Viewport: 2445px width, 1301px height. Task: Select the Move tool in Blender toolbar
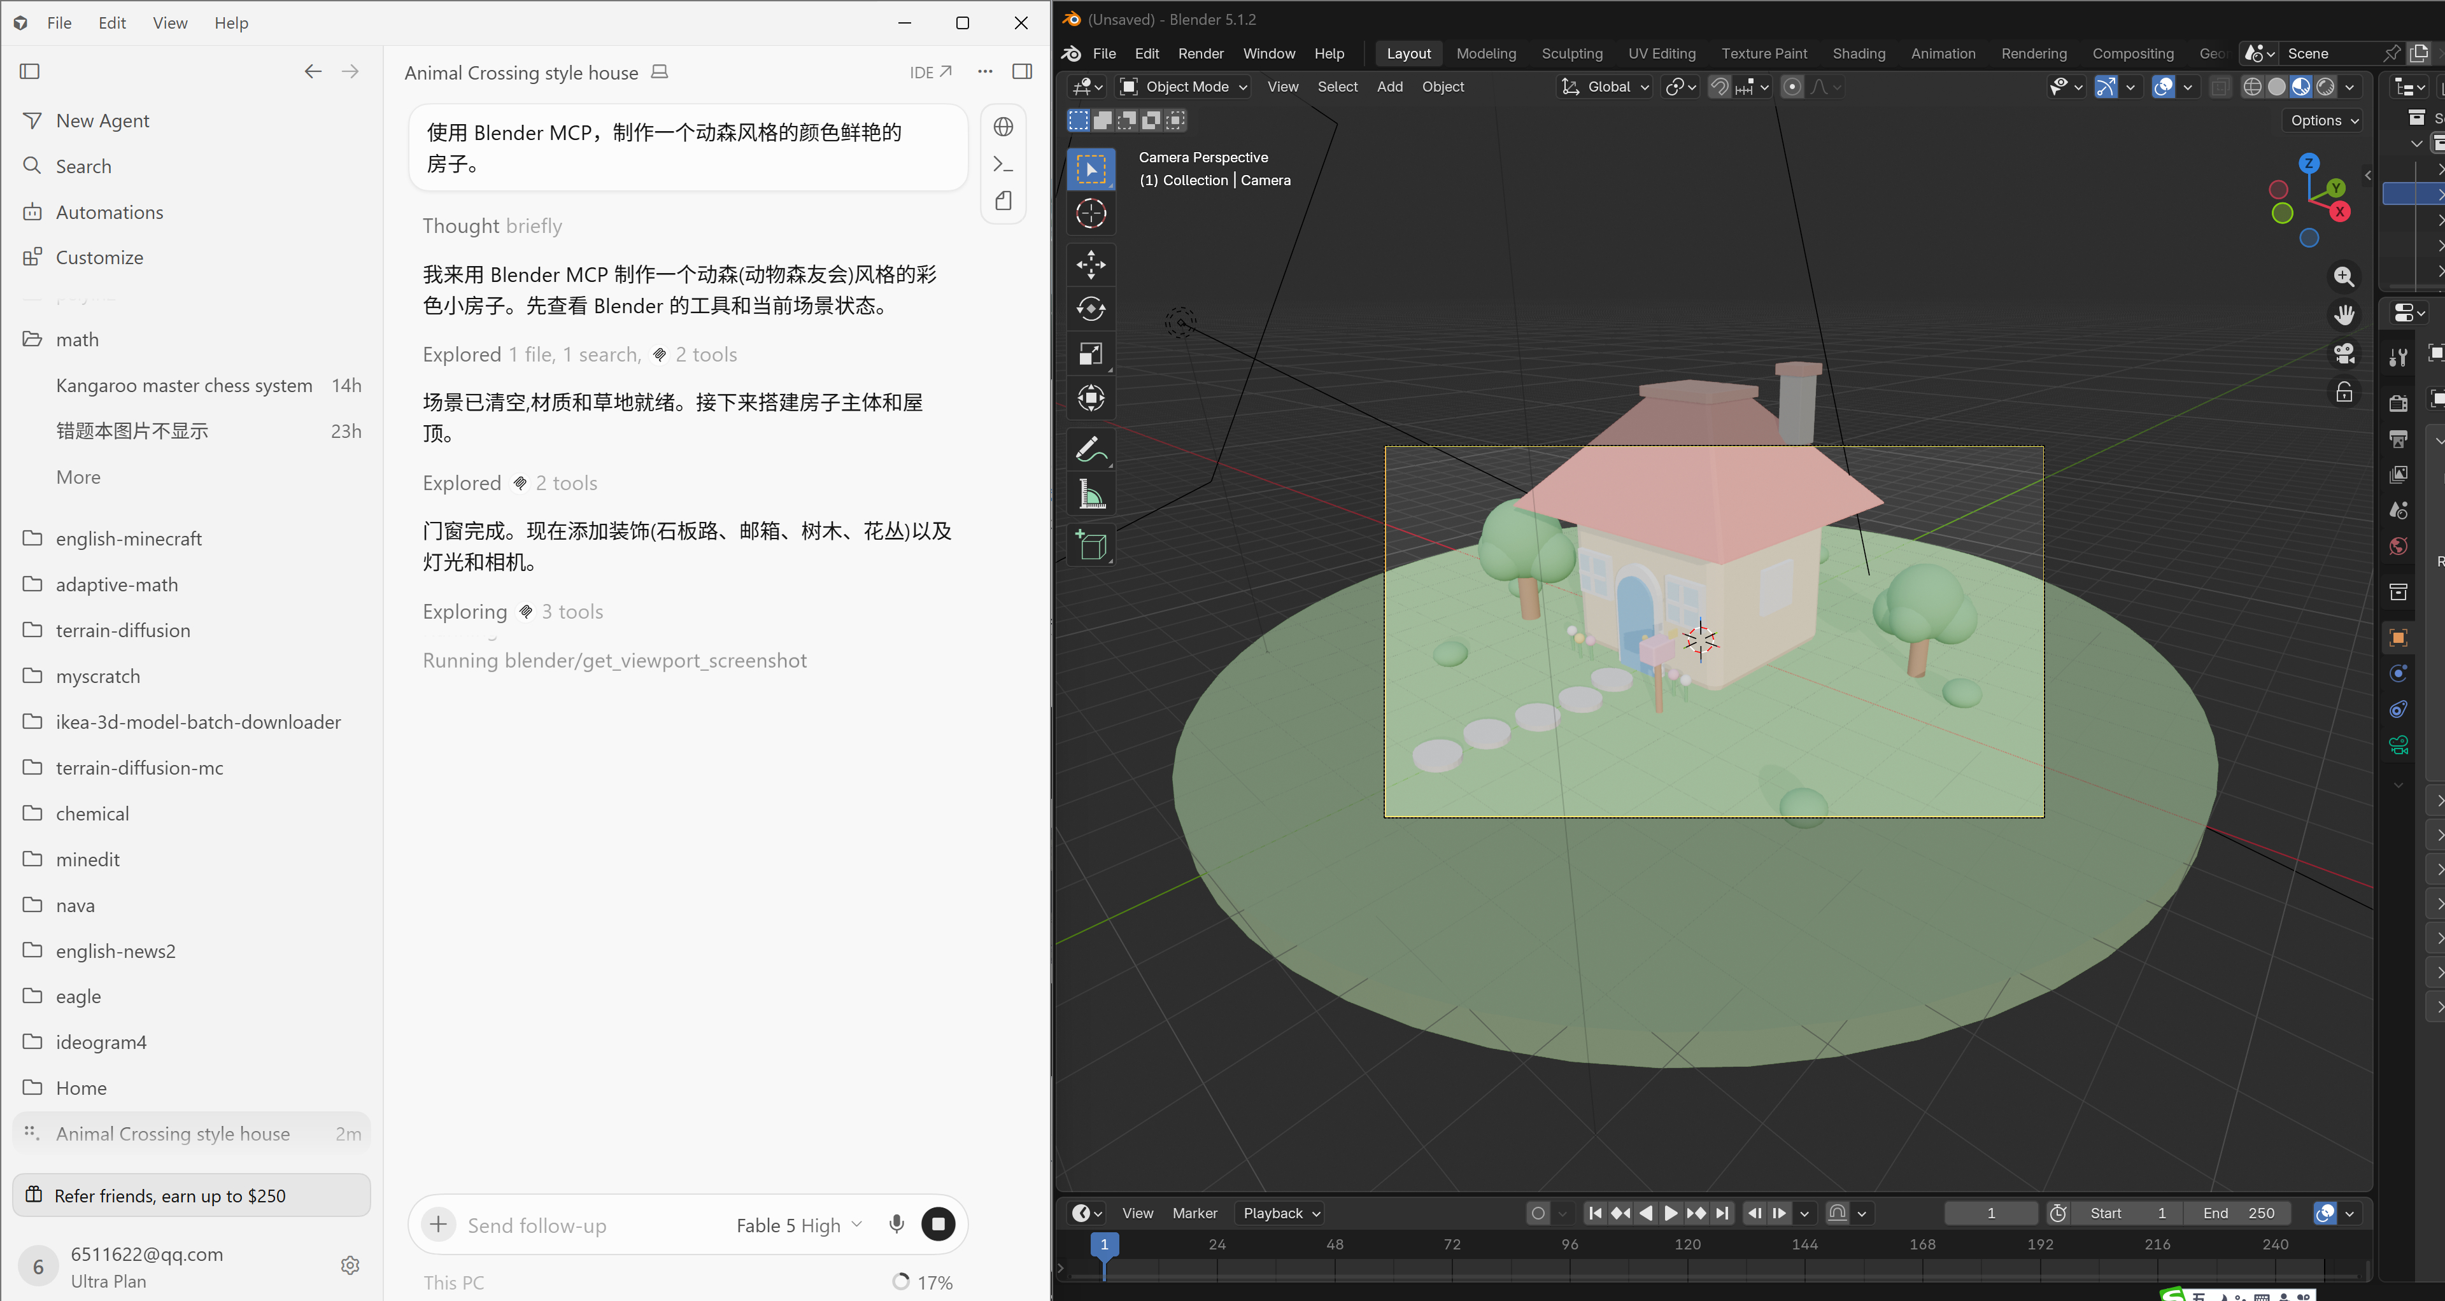(x=1091, y=264)
